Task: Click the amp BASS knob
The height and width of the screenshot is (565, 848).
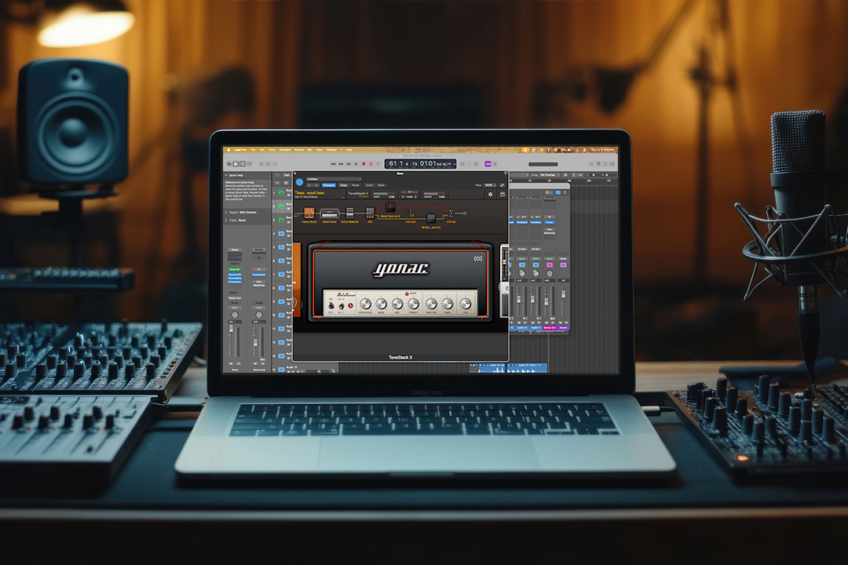Action: 382,304
